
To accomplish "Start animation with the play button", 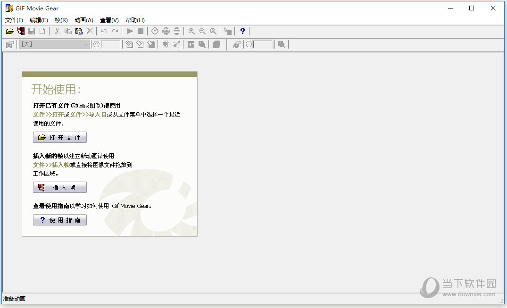I will pos(130,31).
